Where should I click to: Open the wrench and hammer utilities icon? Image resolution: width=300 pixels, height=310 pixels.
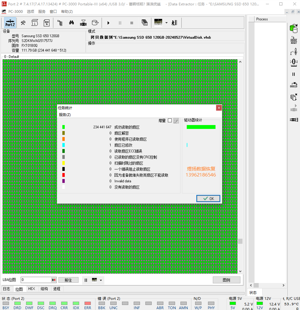click(23, 23)
